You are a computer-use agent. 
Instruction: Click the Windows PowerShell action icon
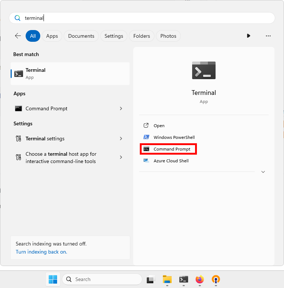pyautogui.click(x=146, y=137)
